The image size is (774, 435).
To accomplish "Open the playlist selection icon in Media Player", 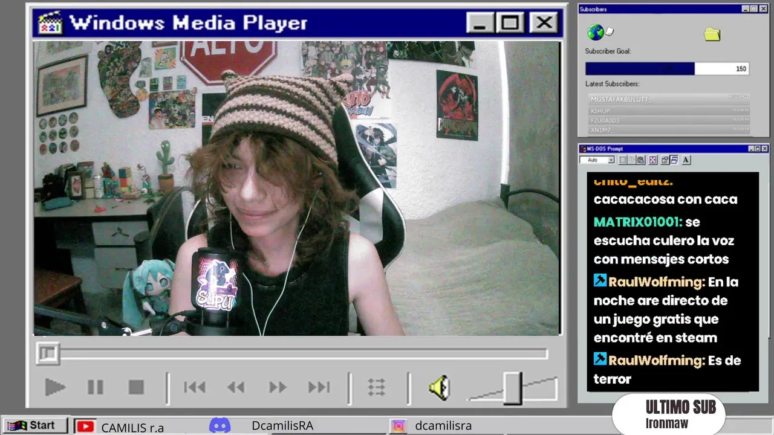I will [377, 387].
